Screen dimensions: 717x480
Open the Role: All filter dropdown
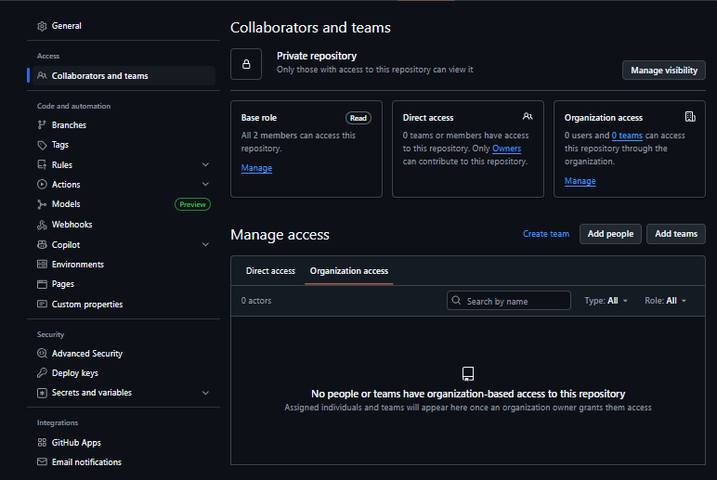coord(665,301)
